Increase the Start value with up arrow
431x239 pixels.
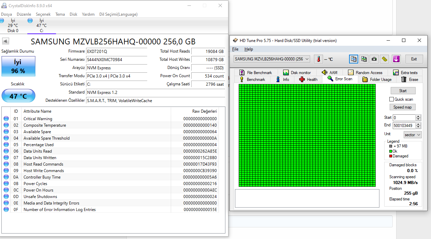pyautogui.click(x=418, y=116)
